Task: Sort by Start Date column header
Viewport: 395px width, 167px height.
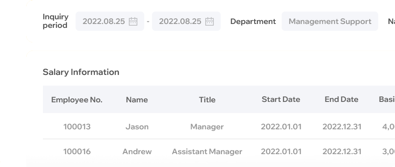Action: tap(281, 99)
